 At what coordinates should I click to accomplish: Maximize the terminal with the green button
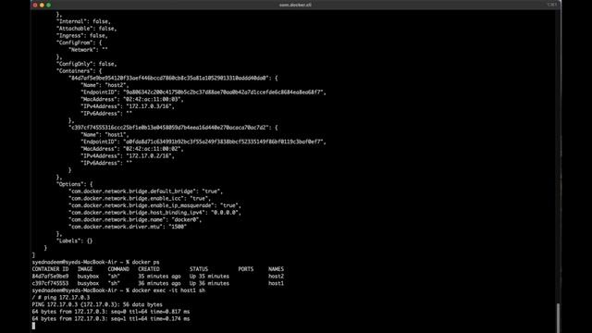pos(48,5)
